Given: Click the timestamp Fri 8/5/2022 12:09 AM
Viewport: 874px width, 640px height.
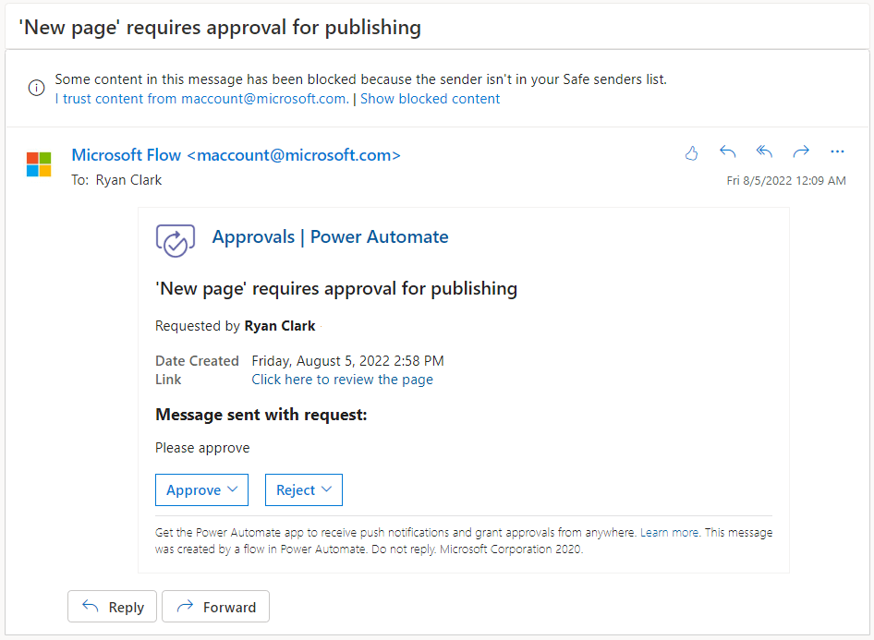Looking at the screenshot, I should click(786, 181).
